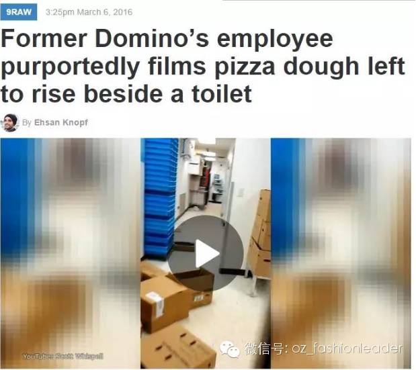
Task: Click the 9RAW category badge
Action: [19, 12]
